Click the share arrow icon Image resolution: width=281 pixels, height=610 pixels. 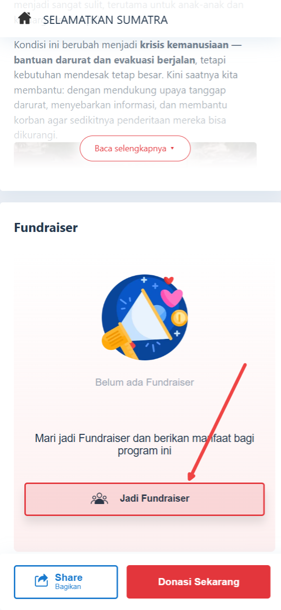click(x=42, y=581)
